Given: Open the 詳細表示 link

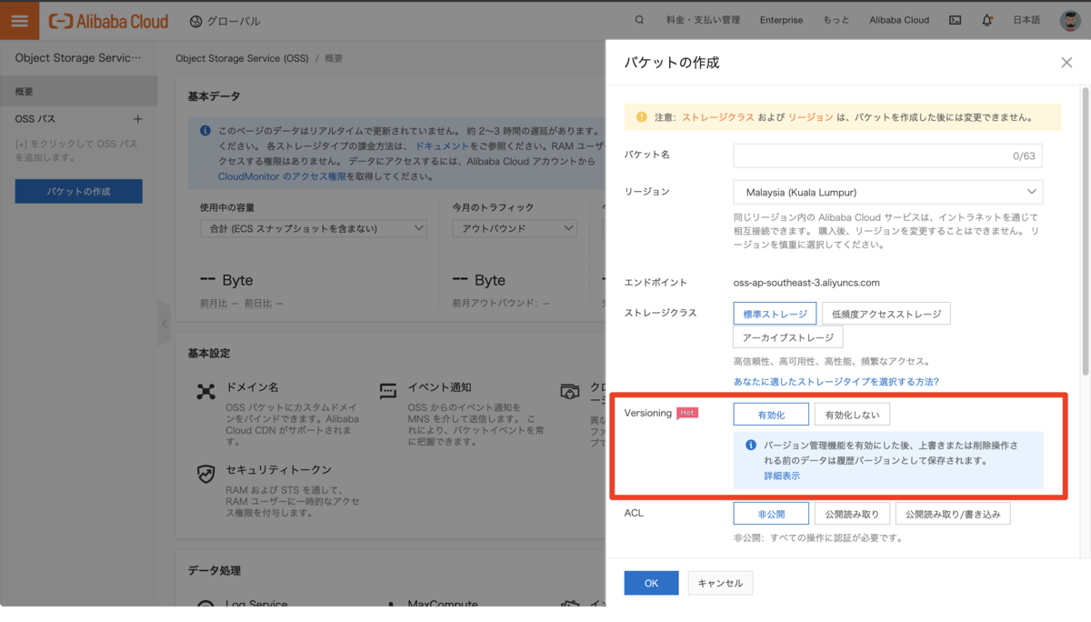Looking at the screenshot, I should [782, 476].
